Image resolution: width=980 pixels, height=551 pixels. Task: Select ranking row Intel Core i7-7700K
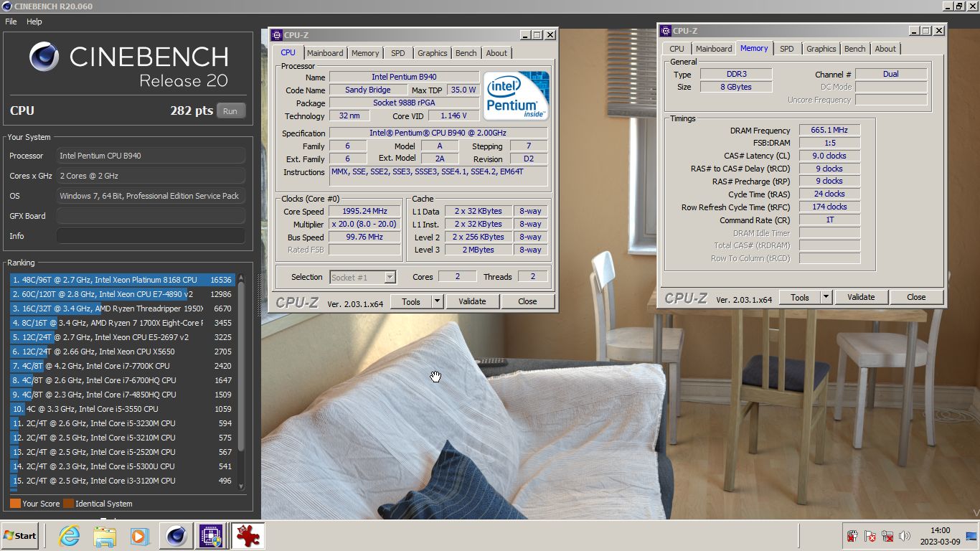[122, 366]
